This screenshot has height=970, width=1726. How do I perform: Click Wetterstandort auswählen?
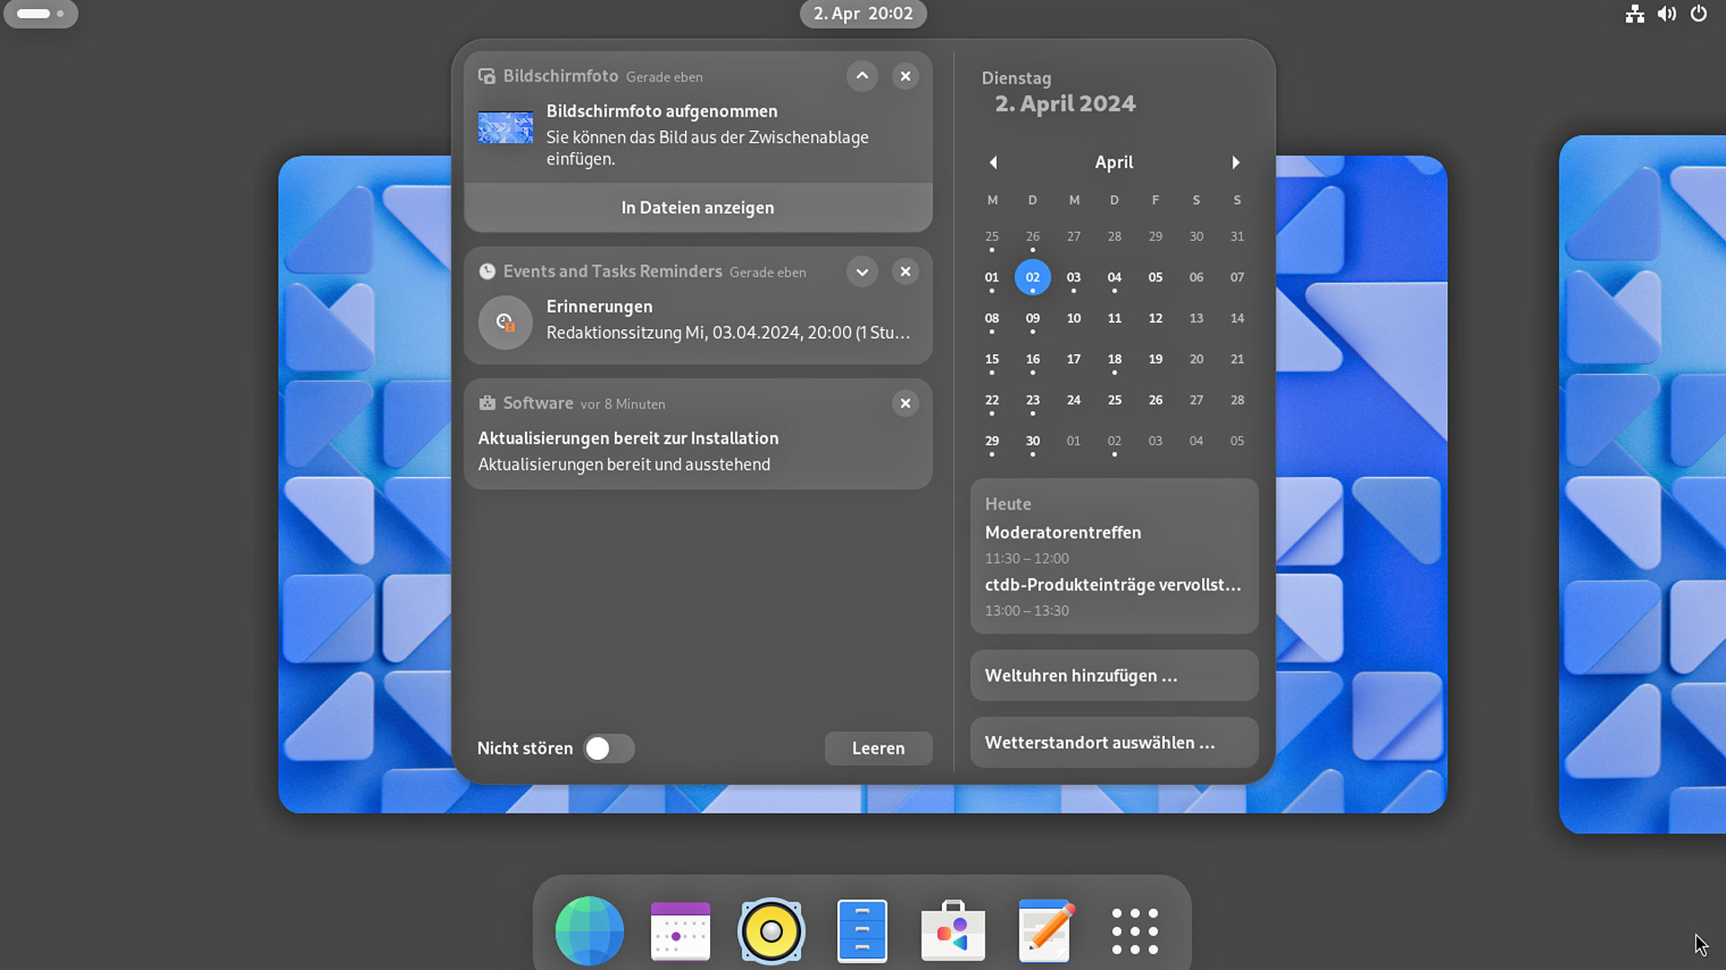click(x=1114, y=743)
